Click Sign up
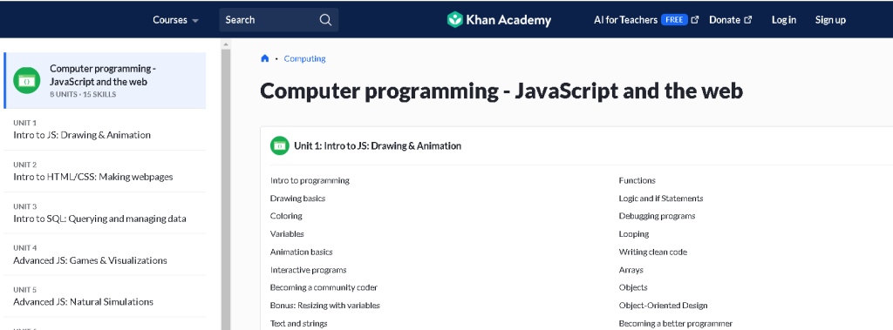This screenshot has width=893, height=330. tap(830, 20)
